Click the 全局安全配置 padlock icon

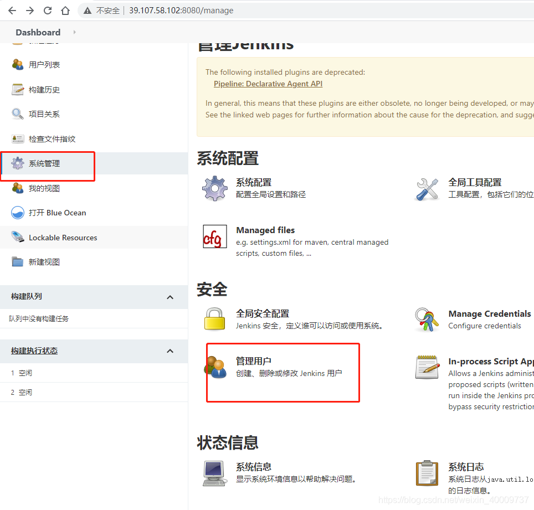214,319
